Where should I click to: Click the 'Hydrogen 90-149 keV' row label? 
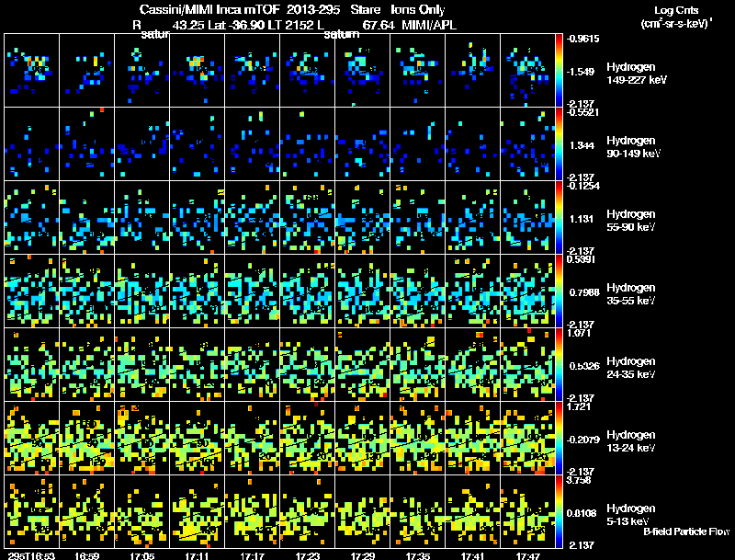[633, 147]
